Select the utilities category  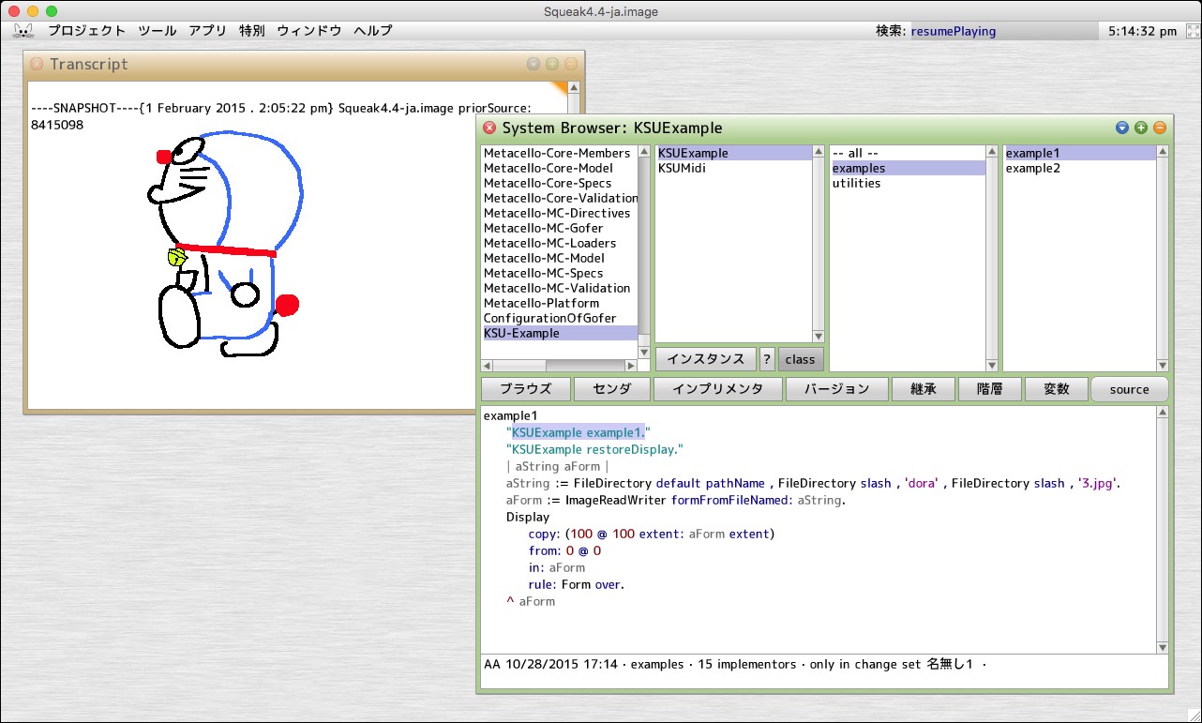tap(908, 183)
